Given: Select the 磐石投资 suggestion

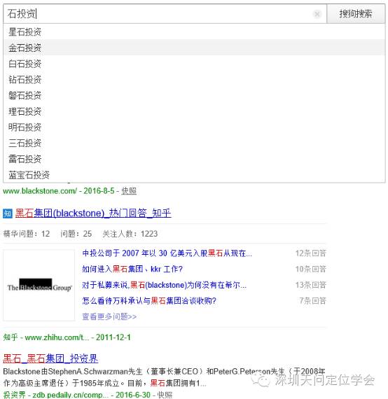Looking at the screenshot, I should [x=194, y=95].
